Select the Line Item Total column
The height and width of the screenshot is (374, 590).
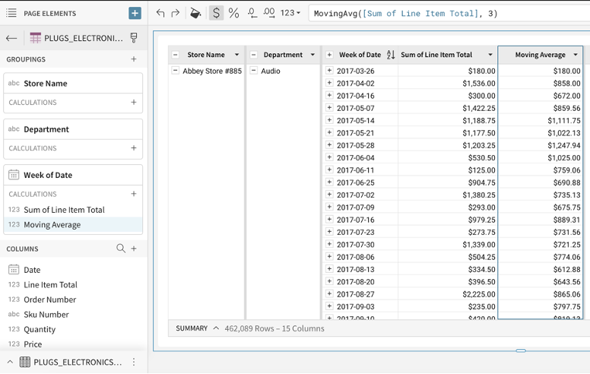[x=50, y=284]
